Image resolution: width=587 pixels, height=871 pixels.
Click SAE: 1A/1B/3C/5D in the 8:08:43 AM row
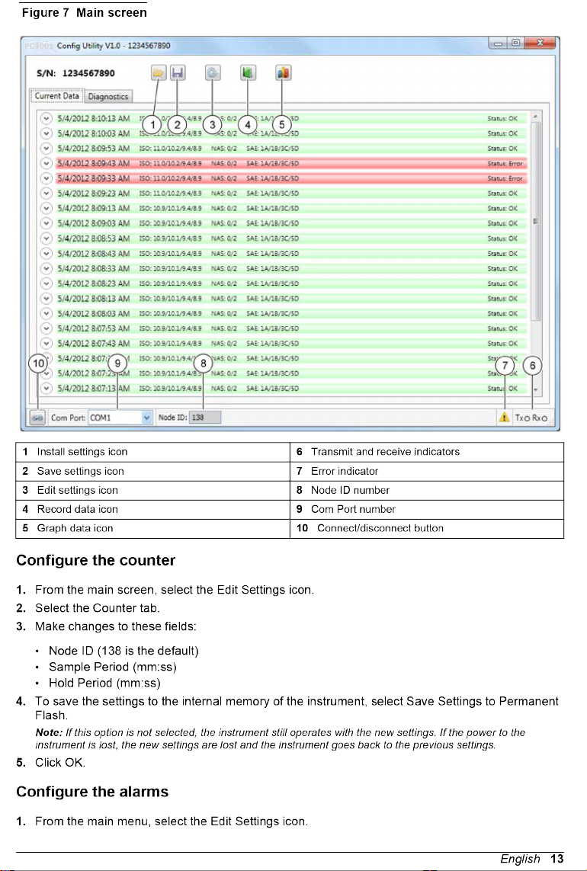click(272, 253)
